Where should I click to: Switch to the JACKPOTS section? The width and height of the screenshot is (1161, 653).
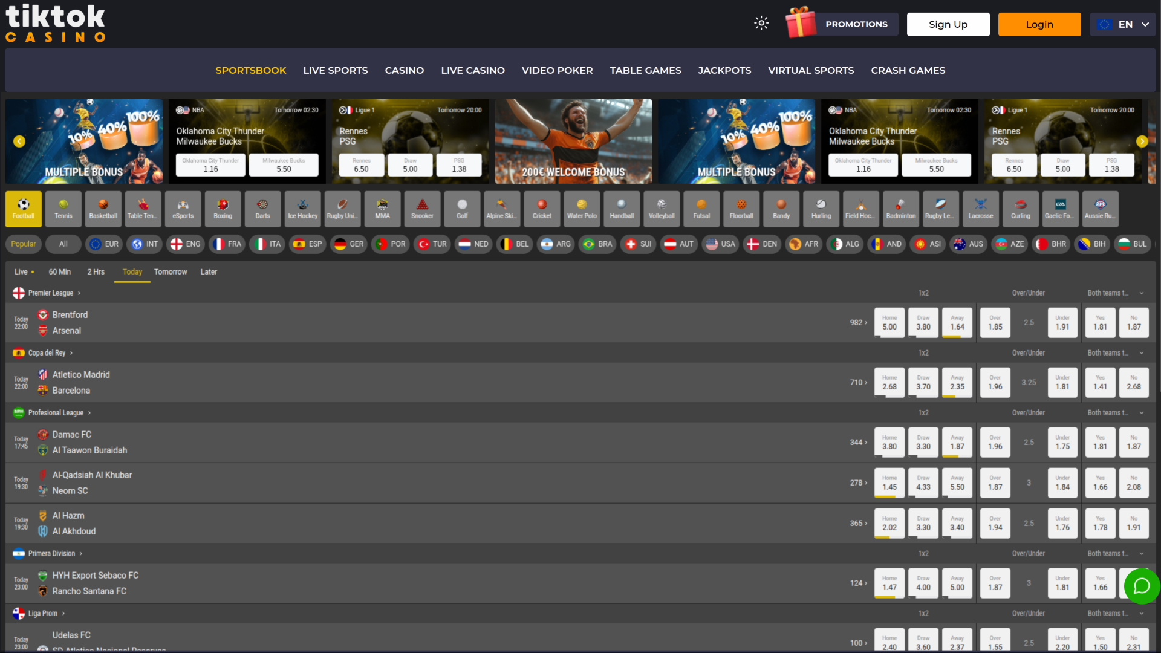point(724,70)
